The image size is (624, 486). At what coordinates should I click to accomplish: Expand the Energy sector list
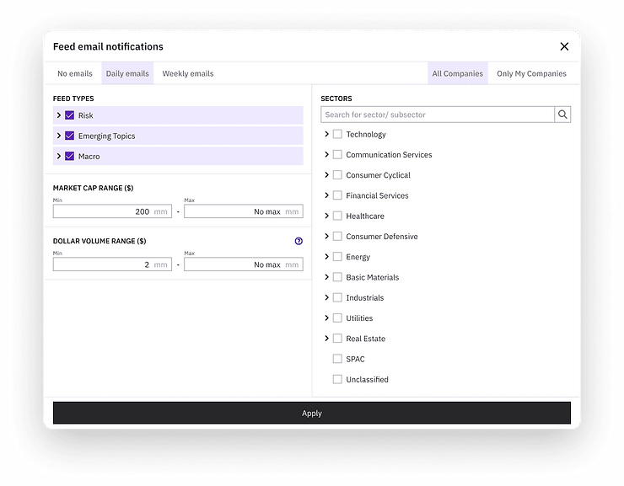coord(326,257)
